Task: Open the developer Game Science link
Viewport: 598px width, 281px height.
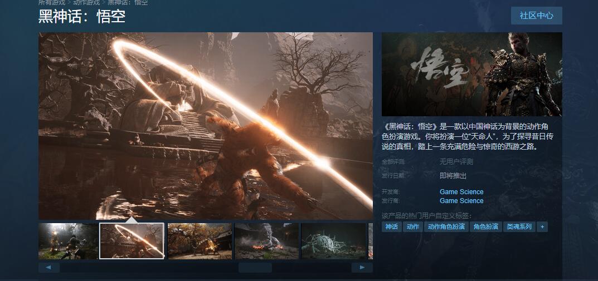Action: tap(461, 192)
